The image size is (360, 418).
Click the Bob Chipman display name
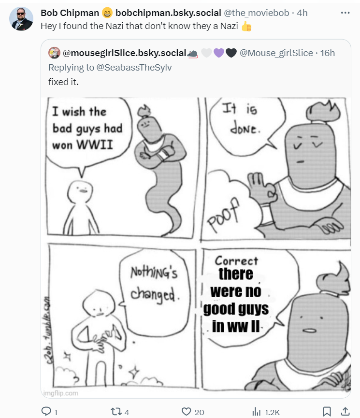pos(70,13)
